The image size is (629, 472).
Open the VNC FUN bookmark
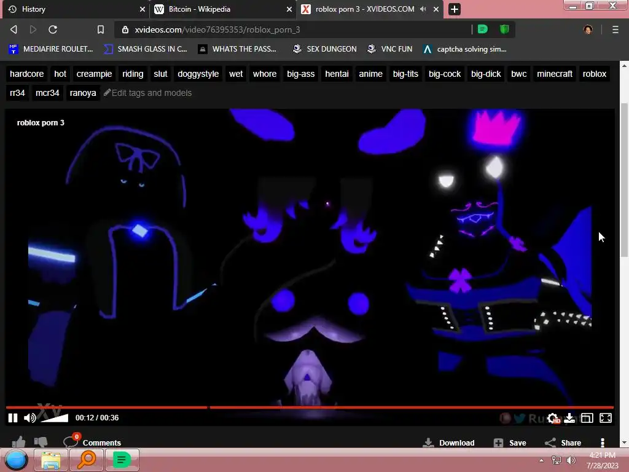point(390,49)
